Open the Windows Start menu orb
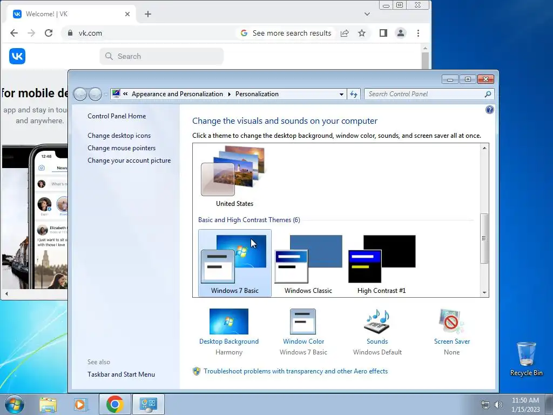 (x=14, y=404)
